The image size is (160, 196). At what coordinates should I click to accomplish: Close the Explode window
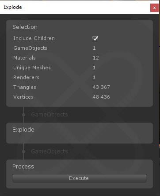point(154,8)
